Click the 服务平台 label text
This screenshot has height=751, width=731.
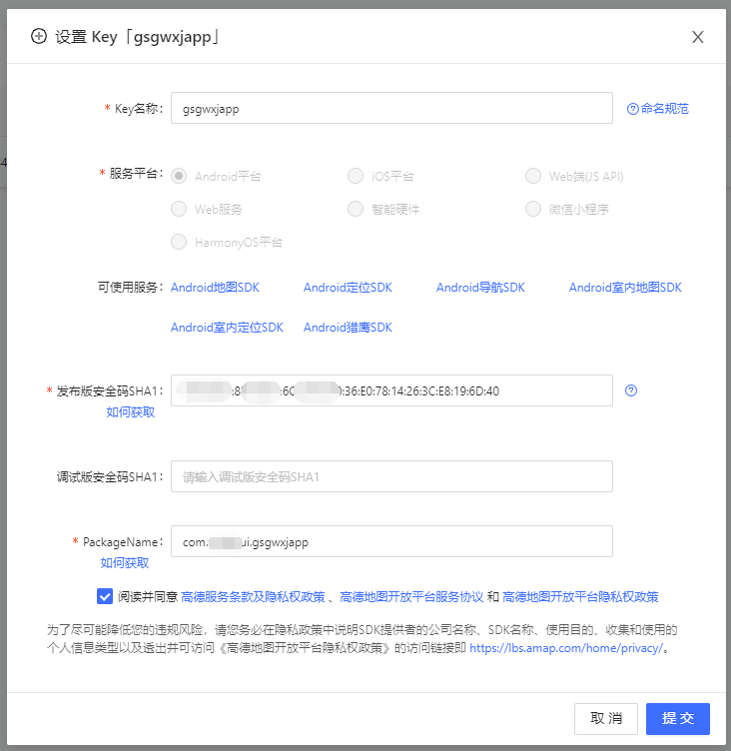(x=134, y=174)
